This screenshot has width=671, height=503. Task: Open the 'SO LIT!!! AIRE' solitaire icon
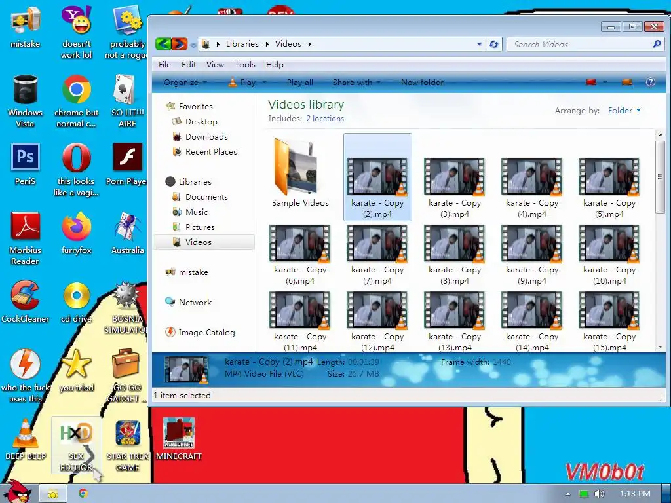(126, 101)
